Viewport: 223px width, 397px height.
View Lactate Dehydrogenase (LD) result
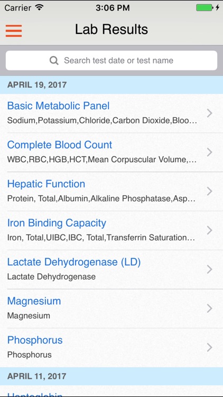click(111, 269)
